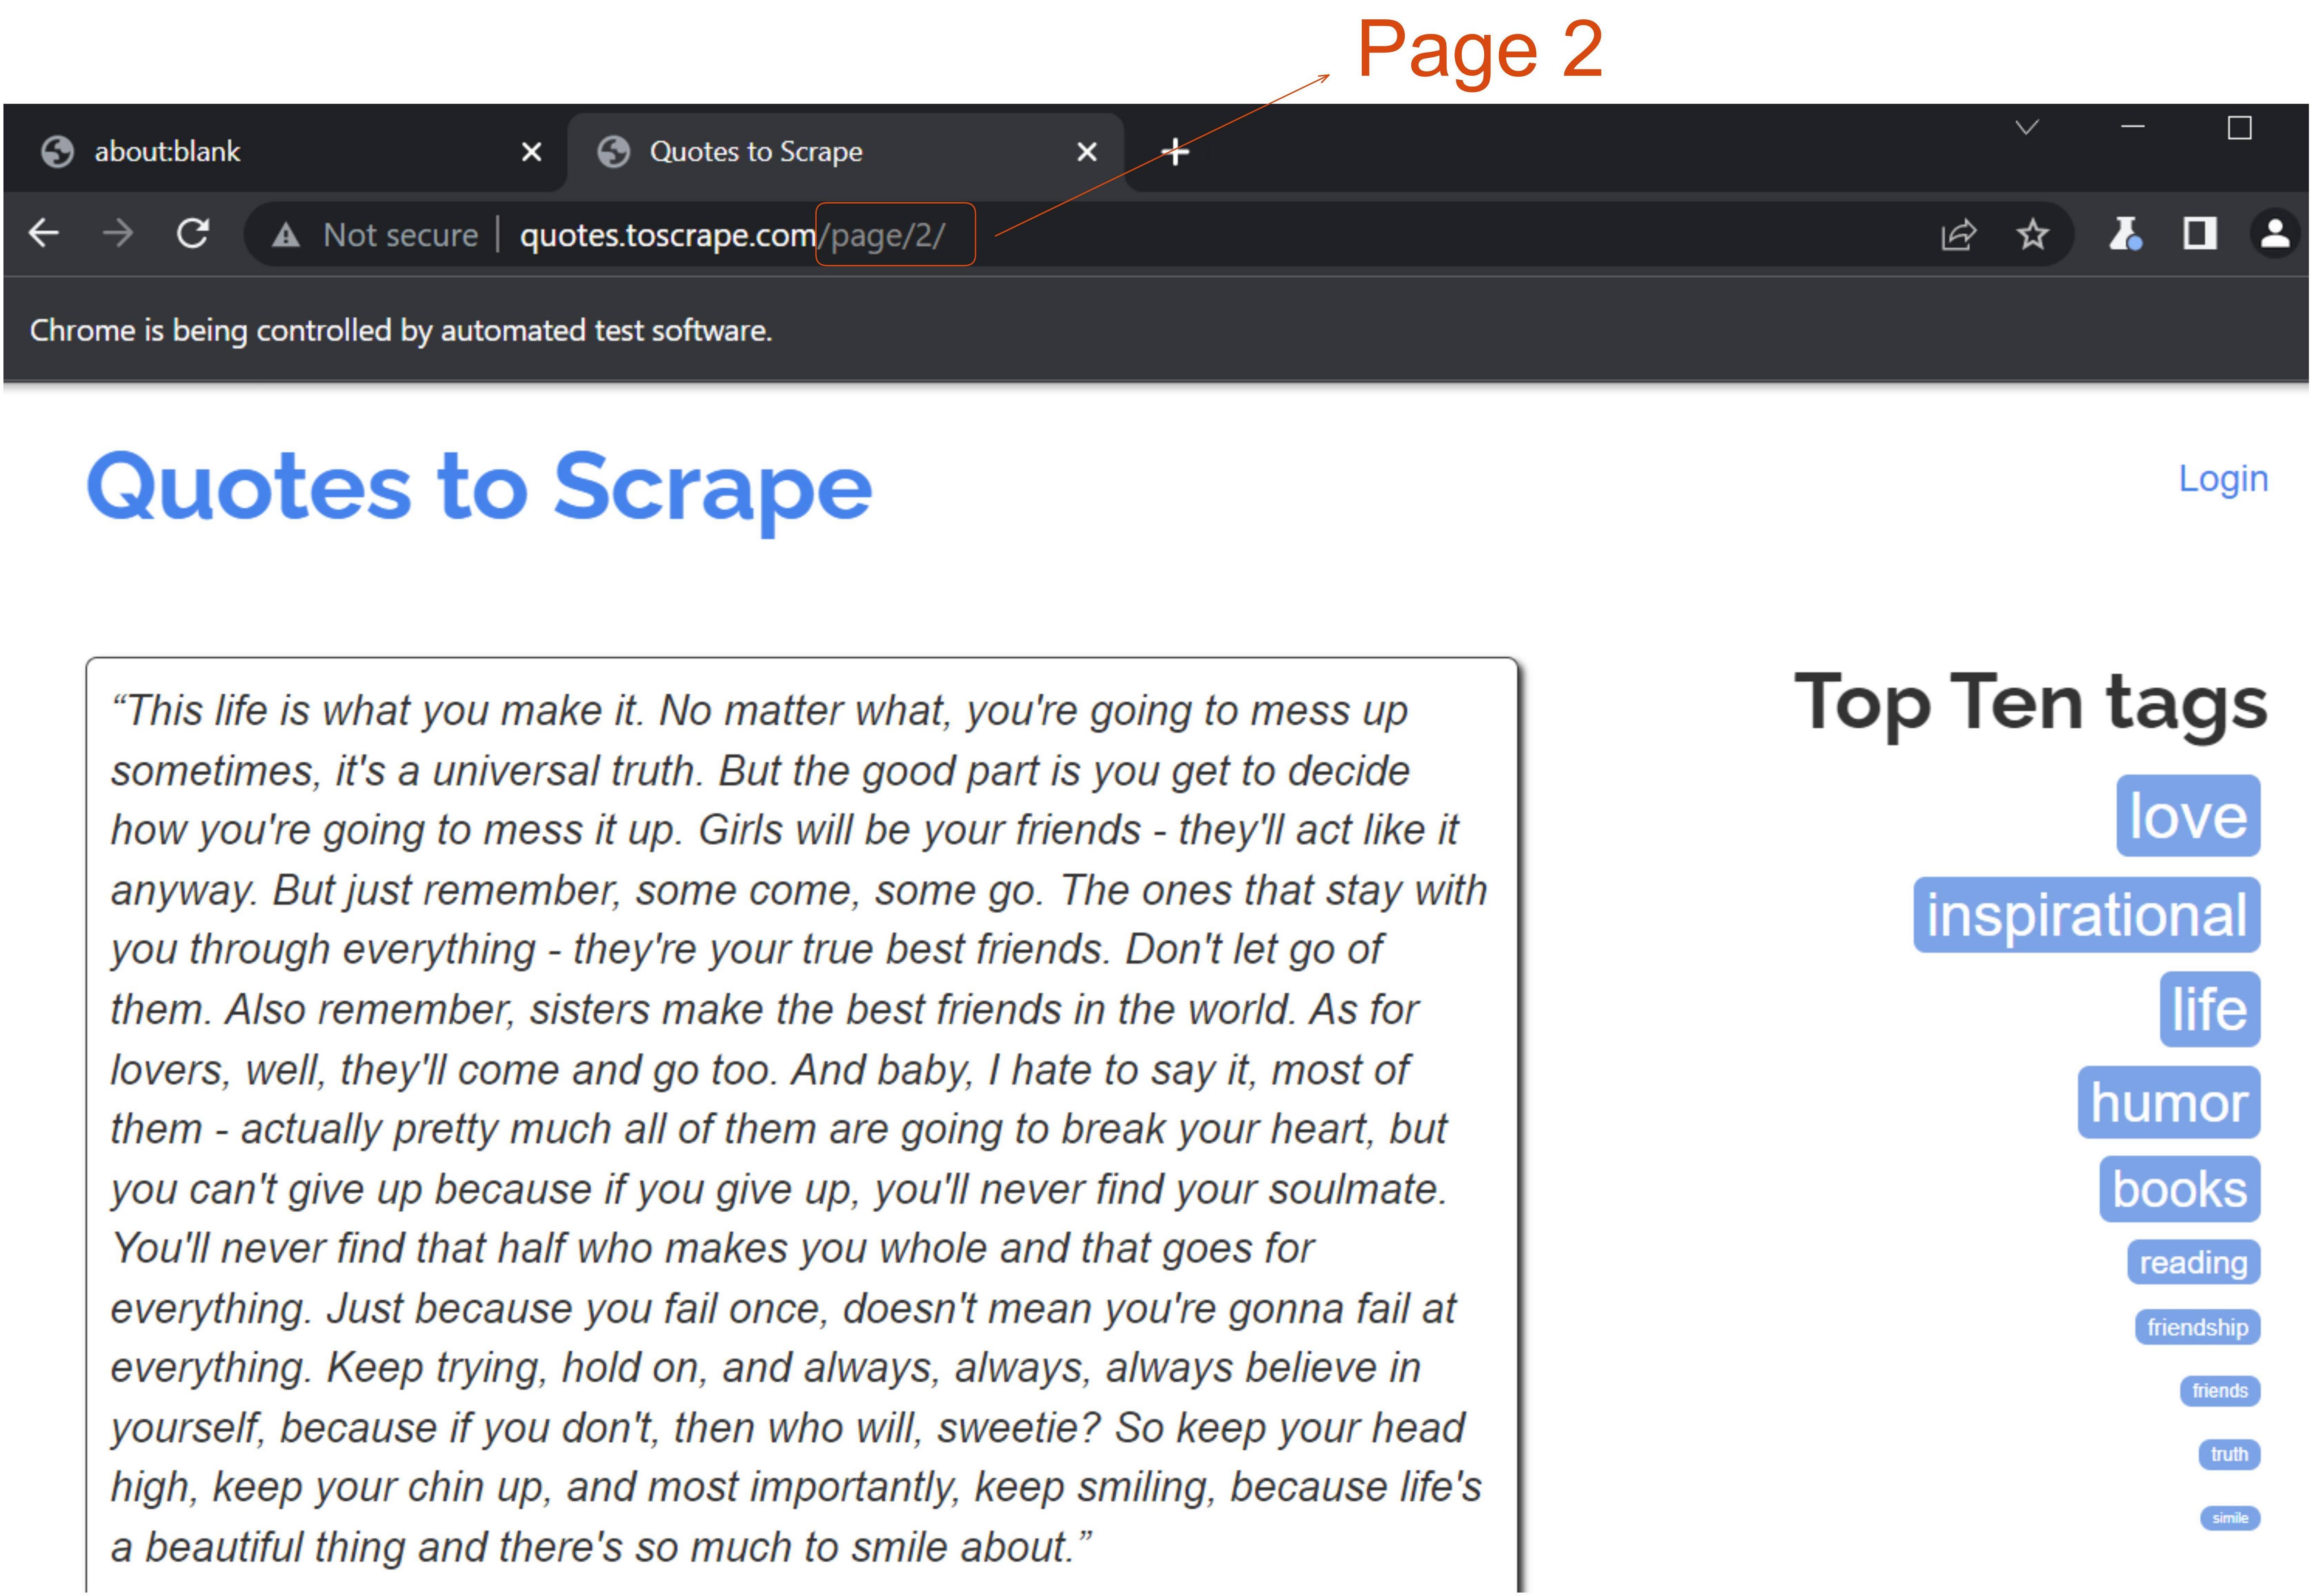Viewport: 2312px width, 1596px height.
Task: Open the friendship tag
Action: (x=2198, y=1327)
